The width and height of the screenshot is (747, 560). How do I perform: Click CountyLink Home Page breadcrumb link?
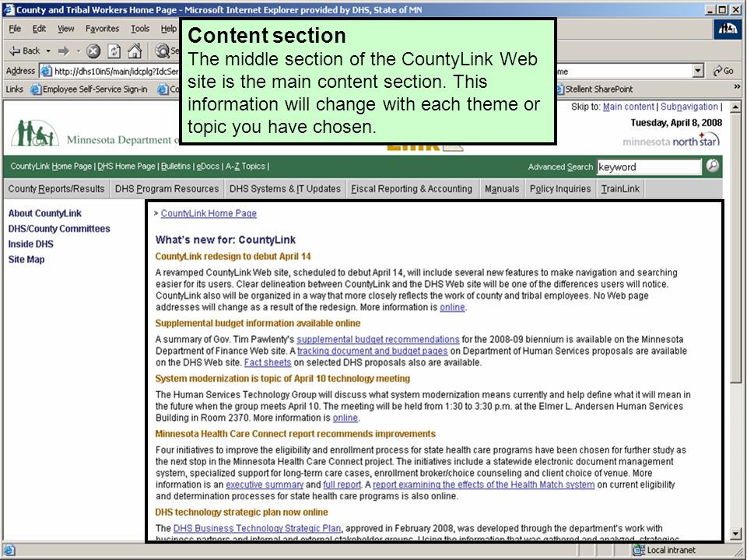[209, 213]
